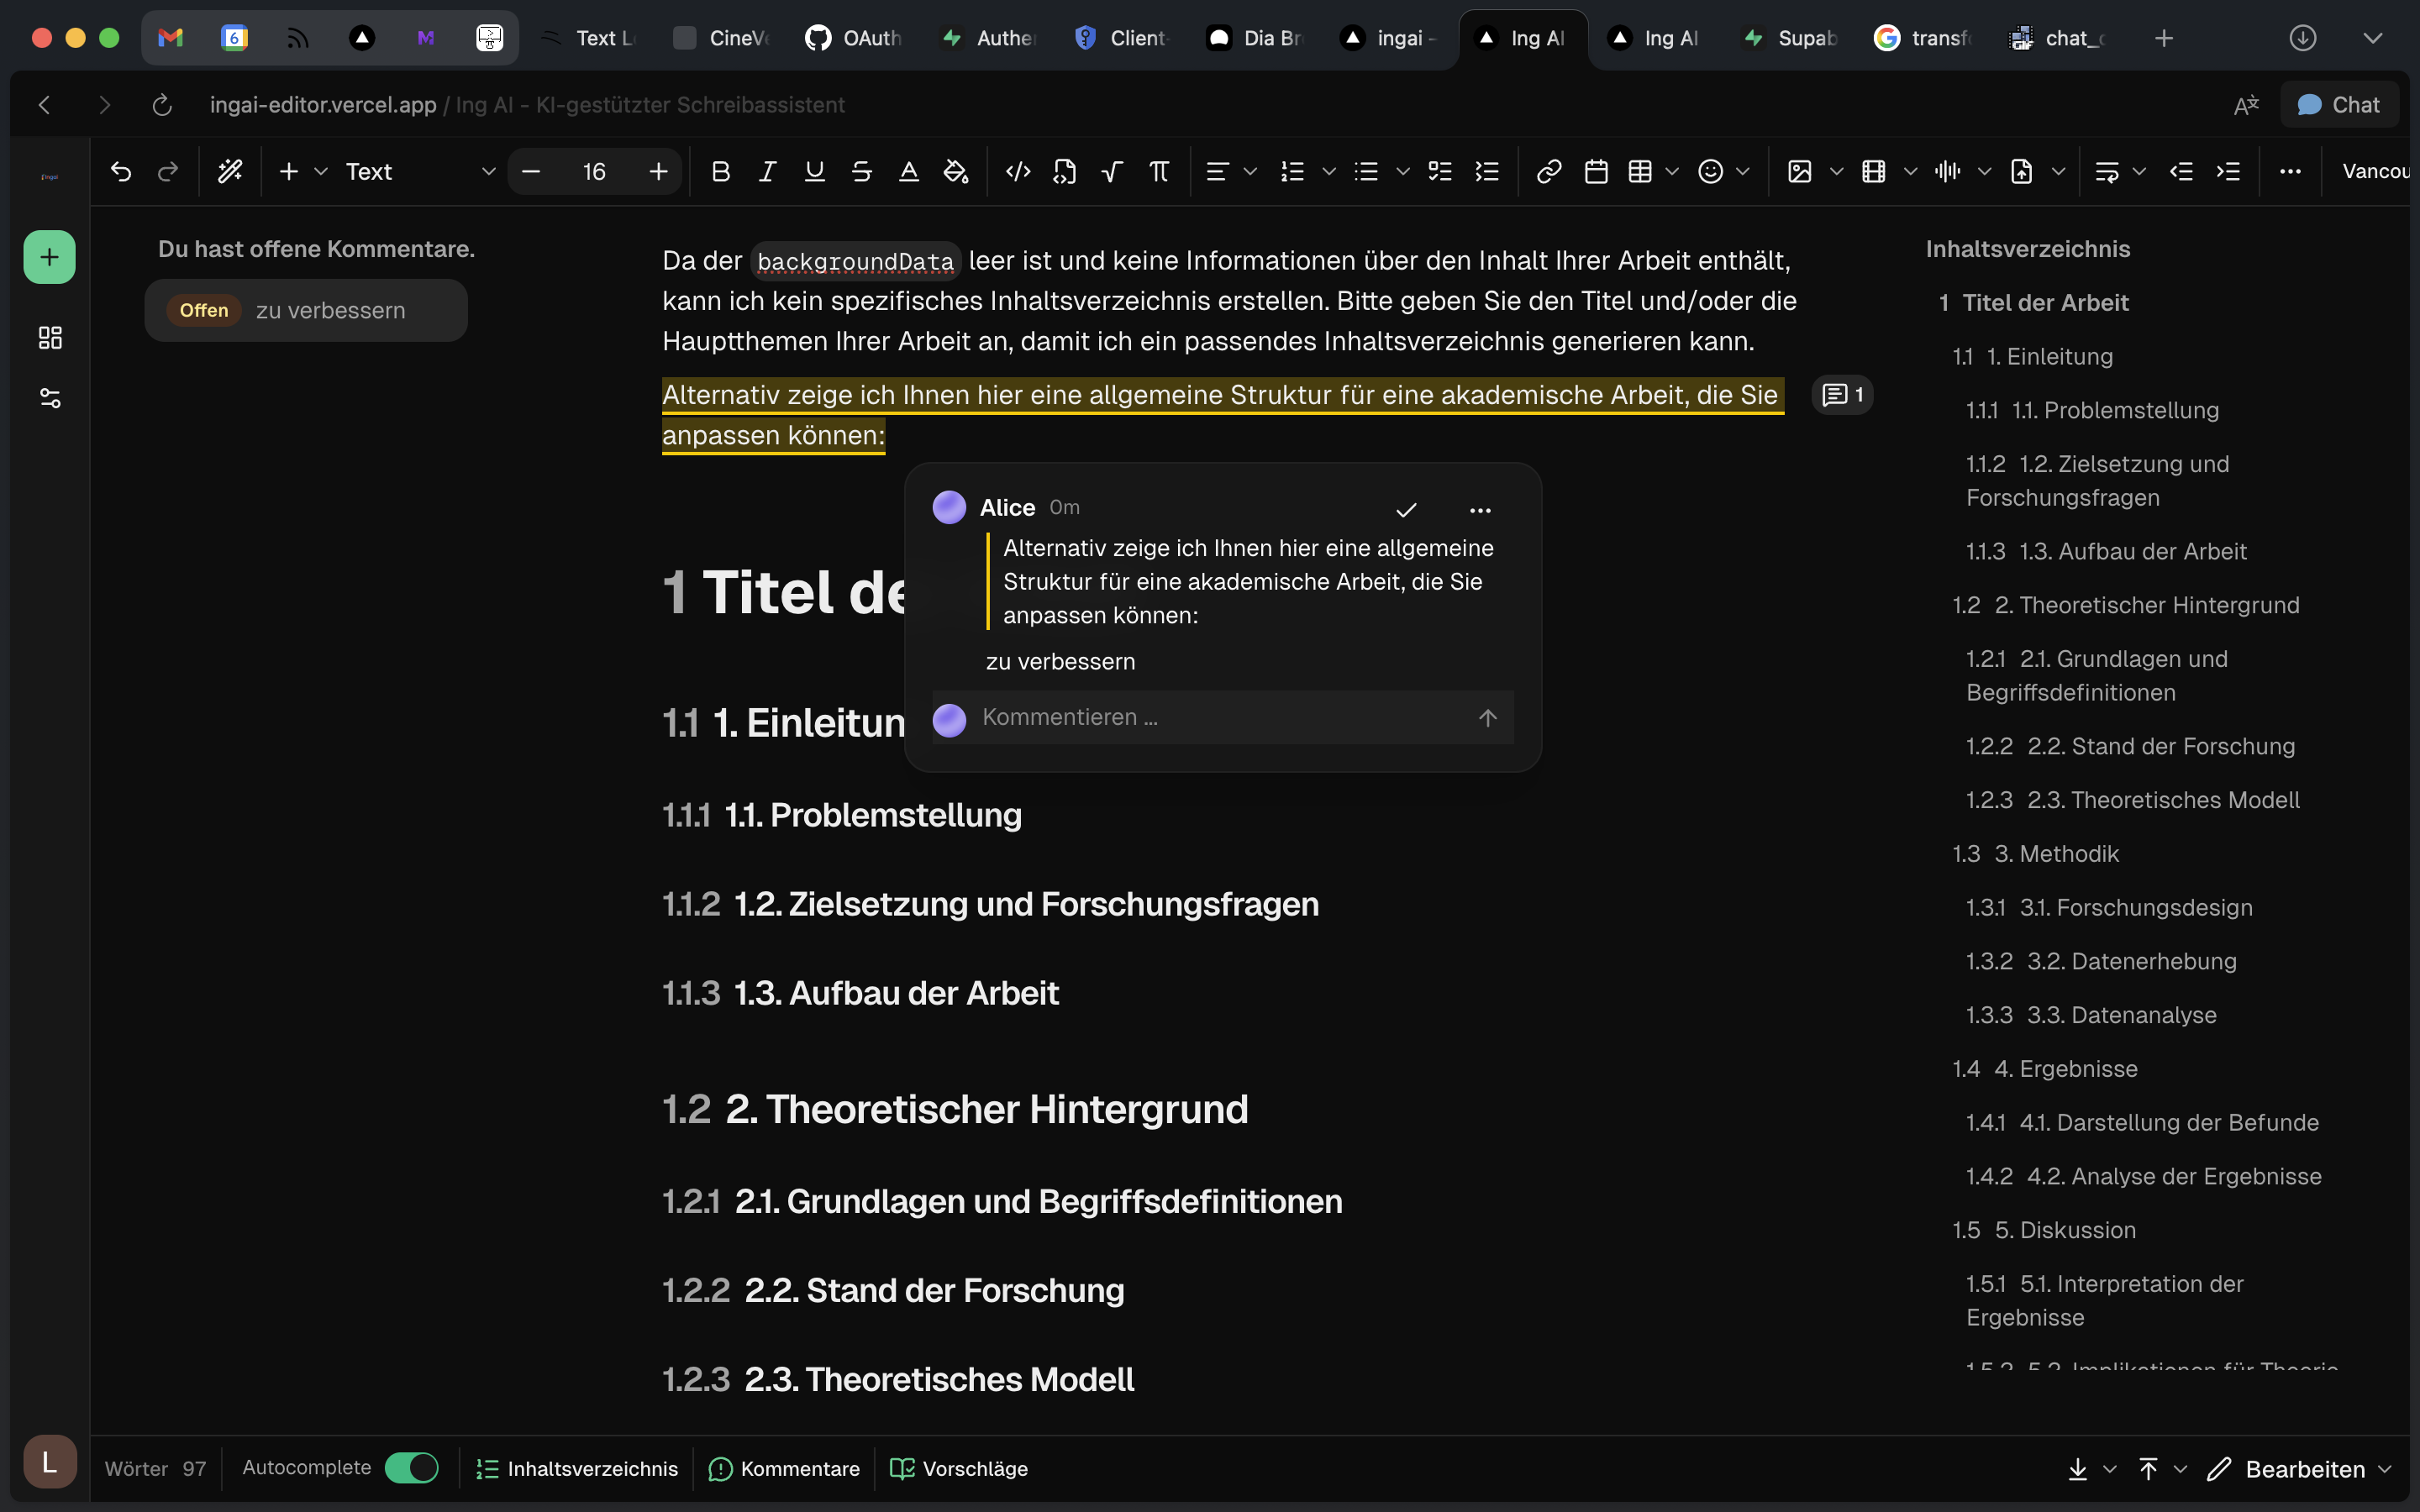Open the Text style dropdown
Image resolution: width=2420 pixels, height=1512 pixels.
tap(420, 172)
